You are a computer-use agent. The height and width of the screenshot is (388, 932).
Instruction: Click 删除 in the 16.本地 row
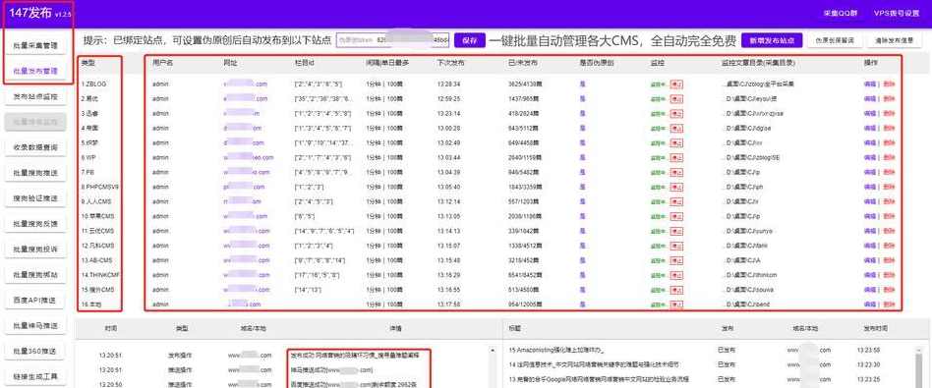tap(889, 305)
